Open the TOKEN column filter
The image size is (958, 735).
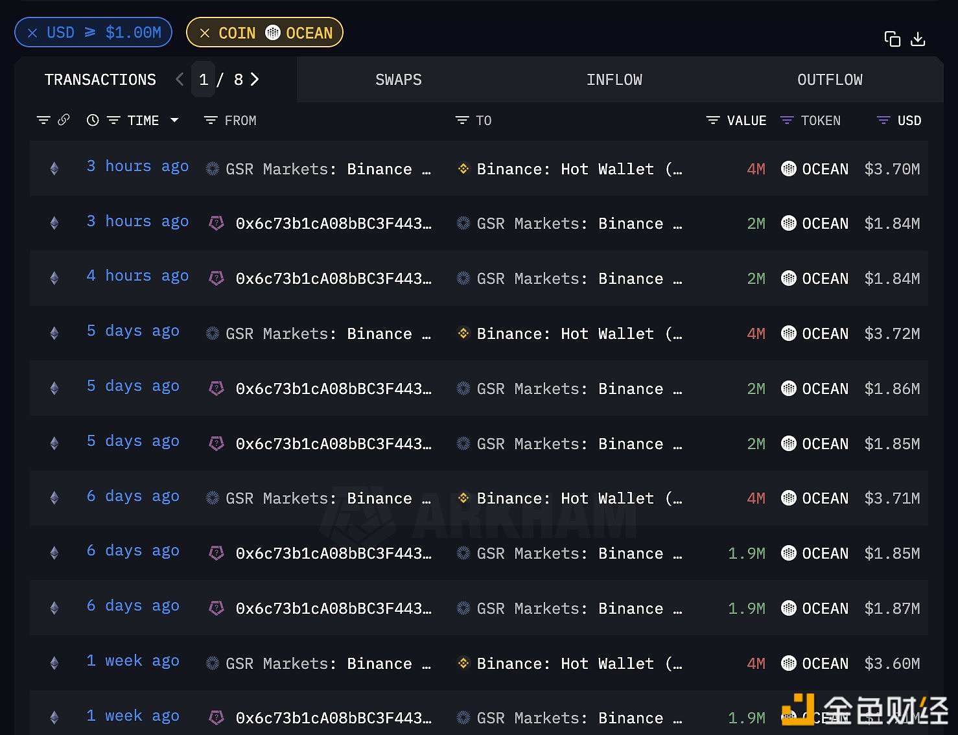(787, 121)
